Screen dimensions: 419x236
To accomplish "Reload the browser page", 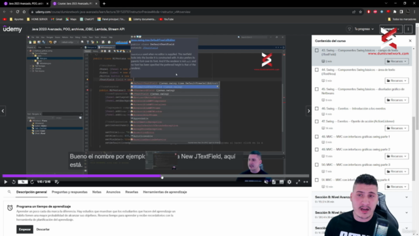I will click(x=18, y=12).
